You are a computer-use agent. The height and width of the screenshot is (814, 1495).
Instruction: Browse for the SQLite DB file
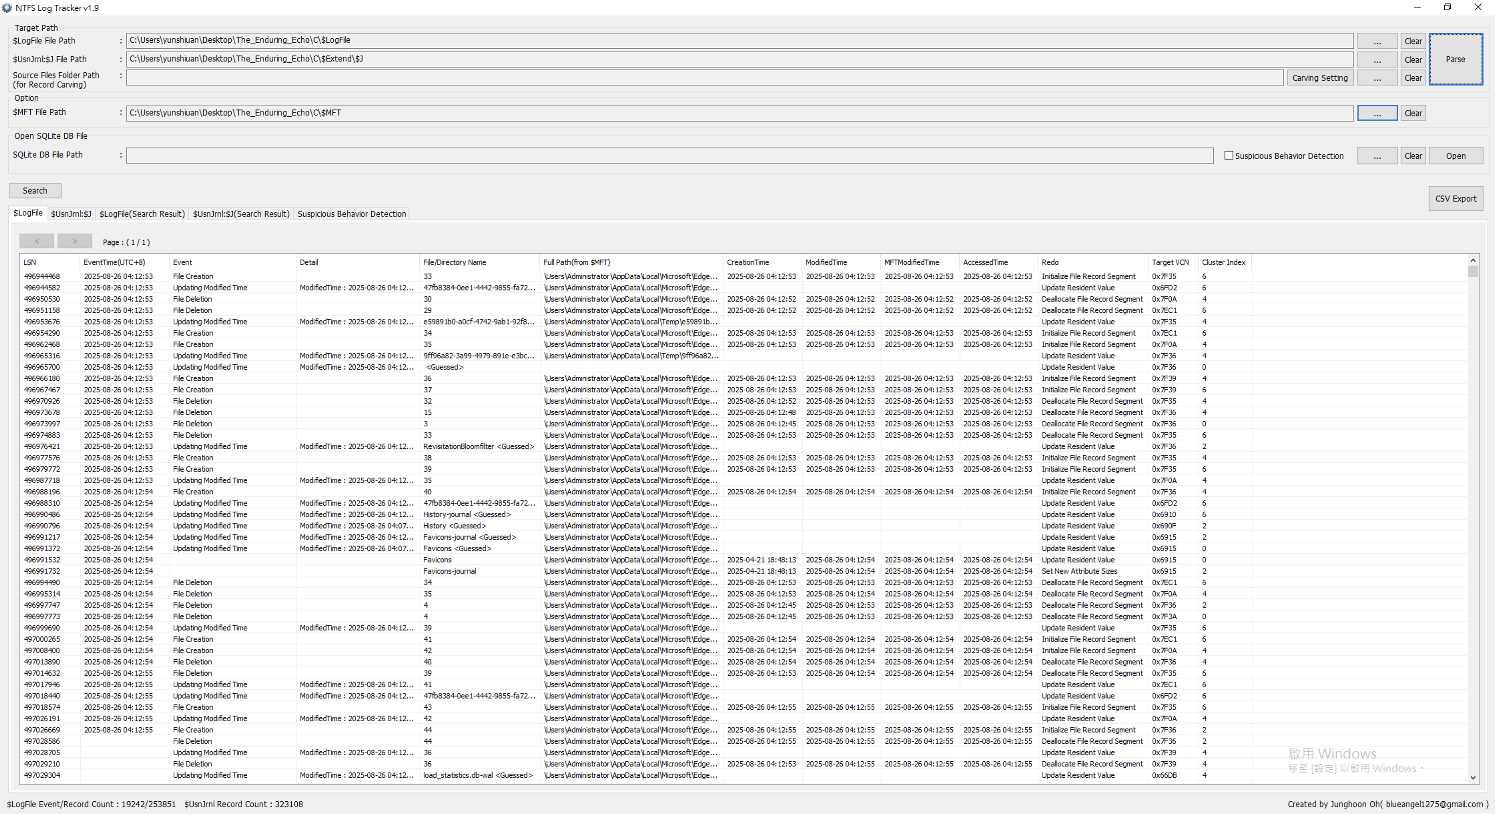click(x=1377, y=156)
